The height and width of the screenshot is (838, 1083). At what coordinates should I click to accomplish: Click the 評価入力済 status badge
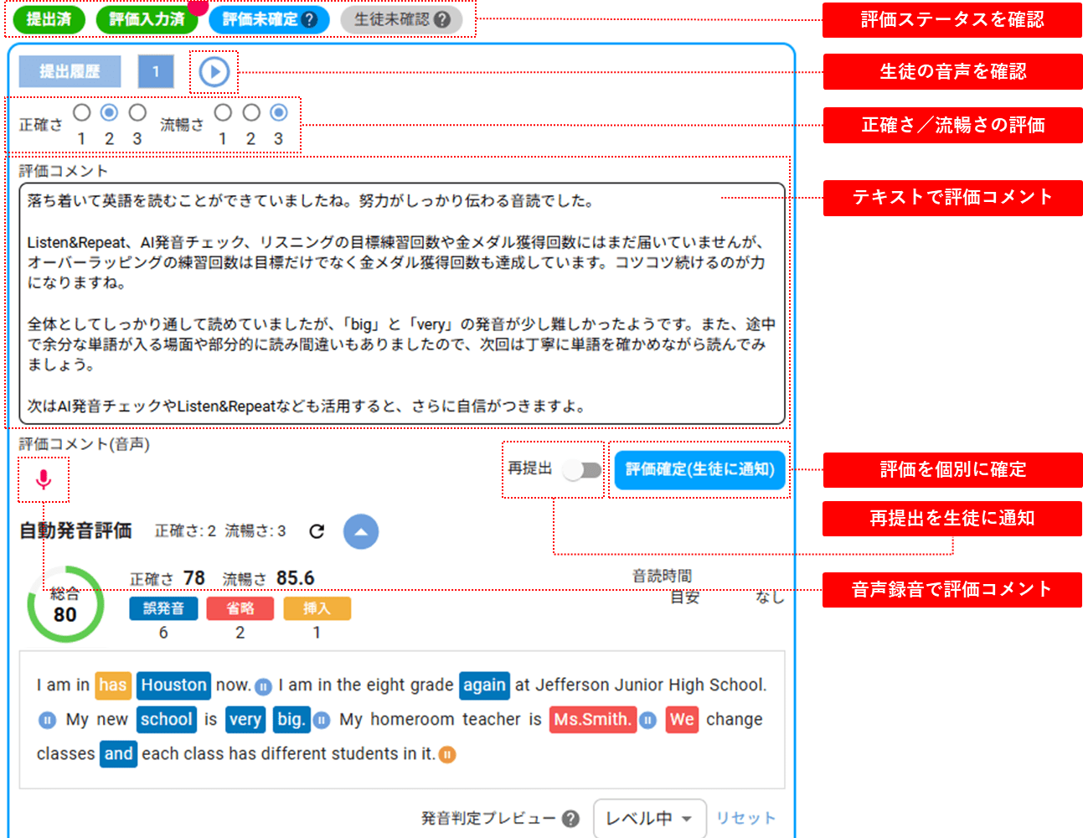coord(147,18)
